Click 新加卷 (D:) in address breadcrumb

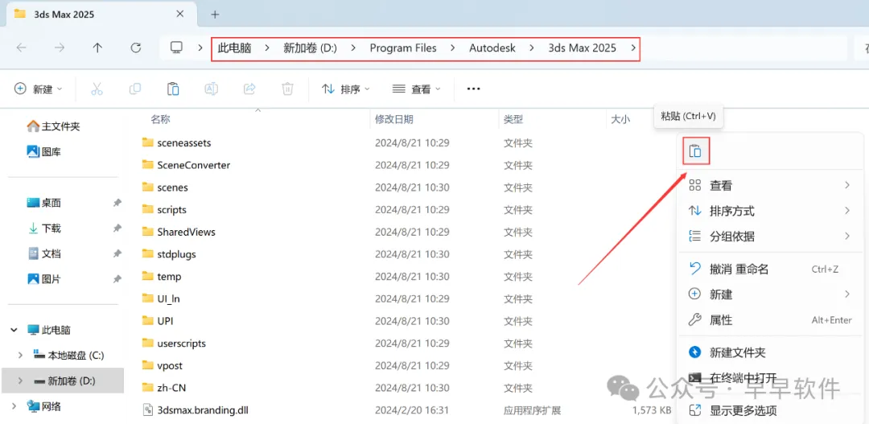tap(311, 48)
